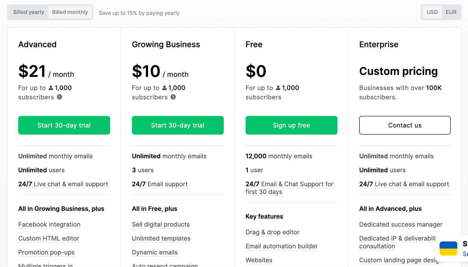Click subscriber person icon in Free plan
Screen dimensions: 468x267
(278, 88)
